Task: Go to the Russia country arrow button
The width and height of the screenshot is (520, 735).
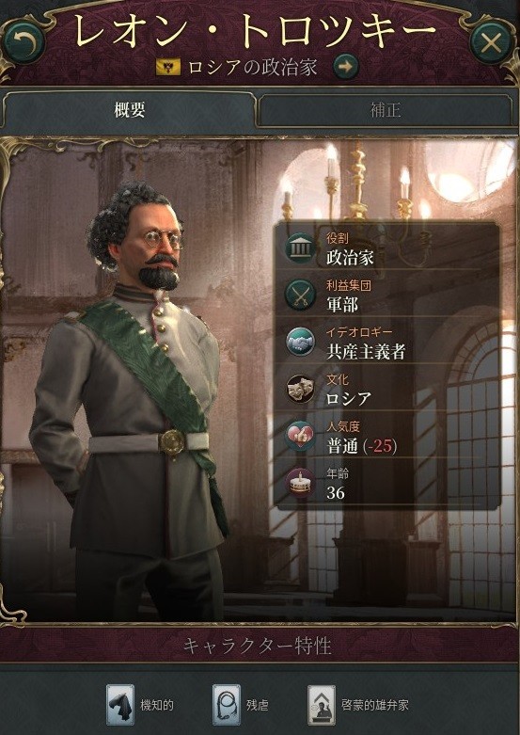Action: coord(346,67)
